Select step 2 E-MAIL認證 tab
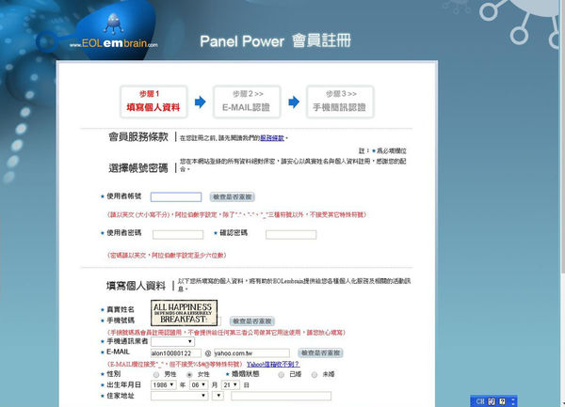The width and height of the screenshot is (565, 407). 246,102
